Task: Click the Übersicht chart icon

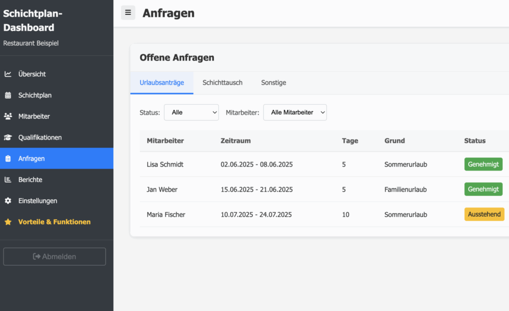Action: point(8,74)
